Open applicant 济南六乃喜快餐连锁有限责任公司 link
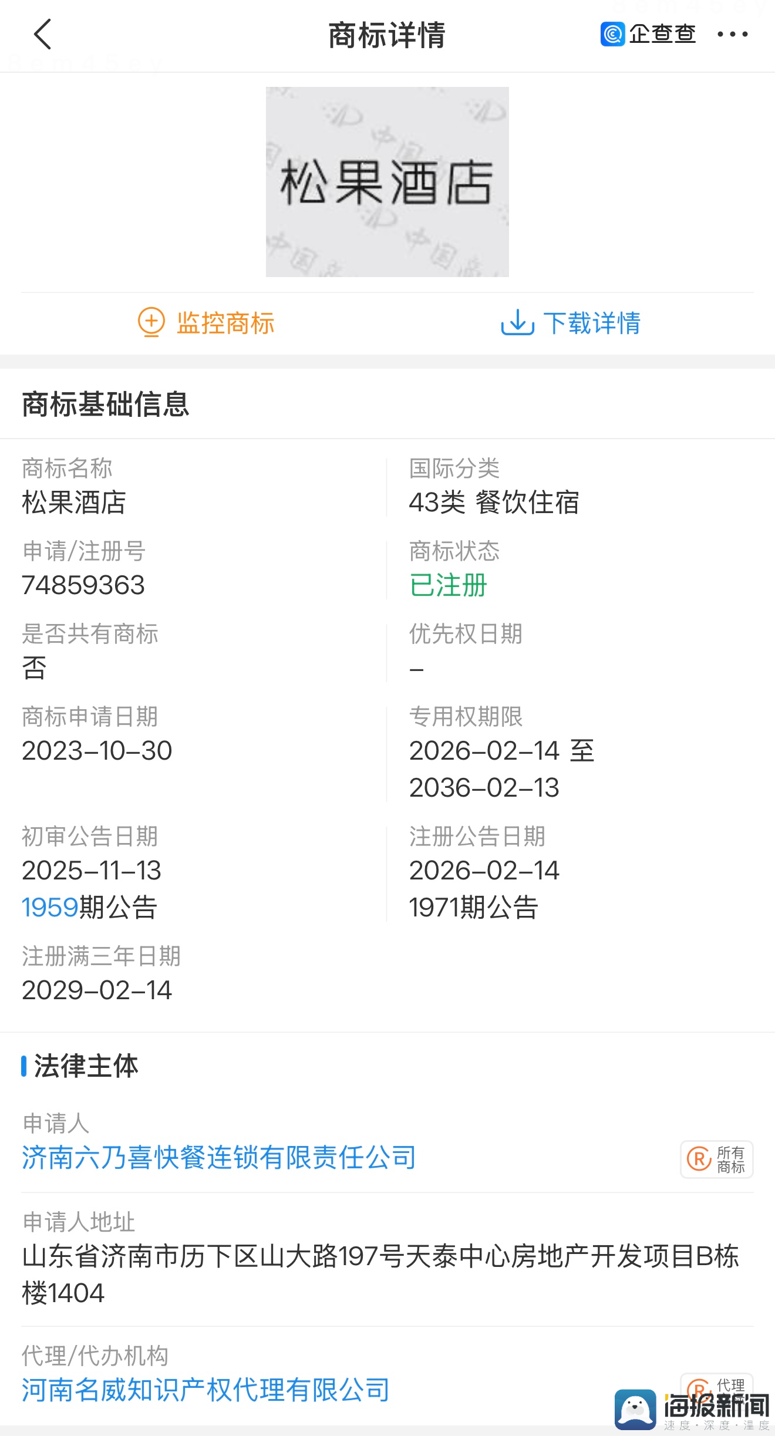 218,1158
